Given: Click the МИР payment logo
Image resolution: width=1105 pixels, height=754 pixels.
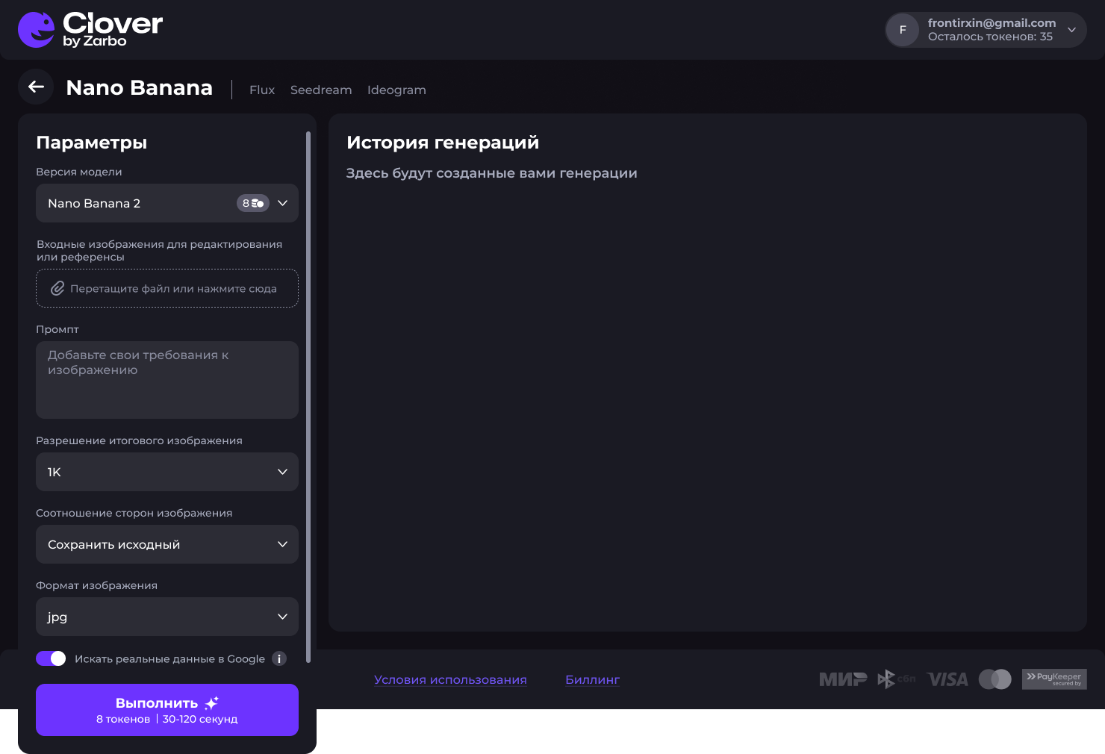Looking at the screenshot, I should [x=843, y=679].
